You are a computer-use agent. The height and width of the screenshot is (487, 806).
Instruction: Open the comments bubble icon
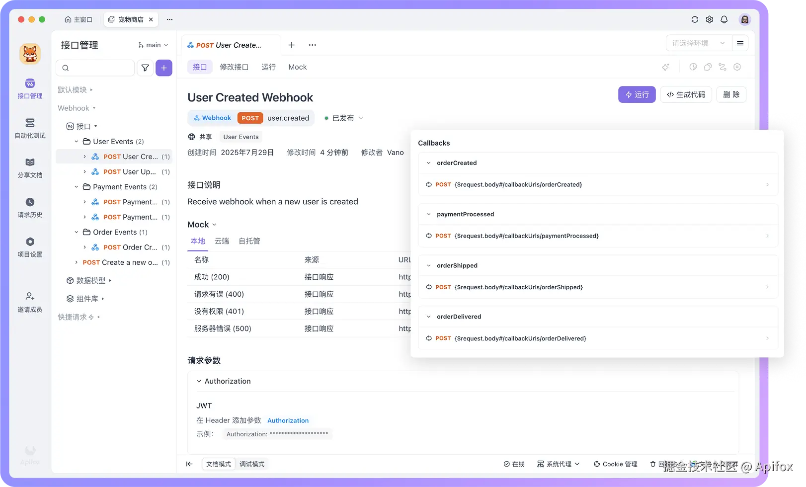coord(708,67)
